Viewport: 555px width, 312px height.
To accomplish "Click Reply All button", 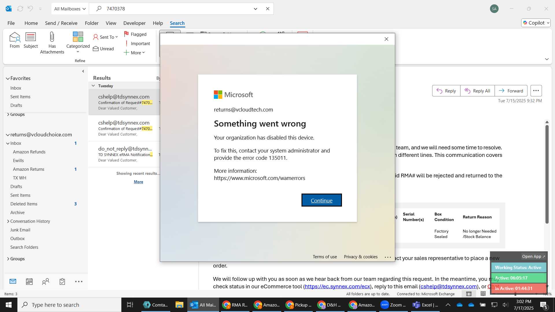I will coord(477,91).
